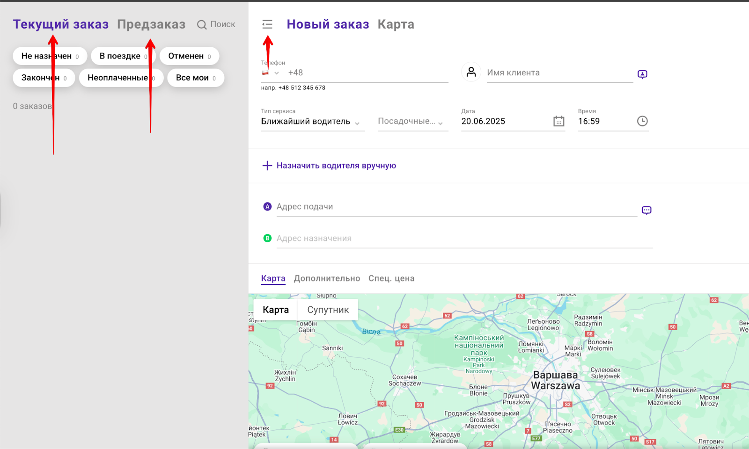This screenshot has height=449, width=749.
Task: Click the plus icon to assign driver
Action: [x=267, y=166]
